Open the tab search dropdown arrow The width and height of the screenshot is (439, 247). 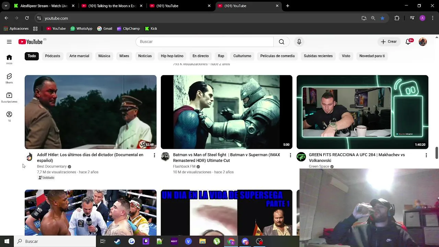pyautogui.click(x=6, y=6)
